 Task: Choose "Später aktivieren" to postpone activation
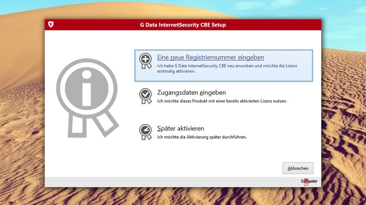click(x=180, y=128)
